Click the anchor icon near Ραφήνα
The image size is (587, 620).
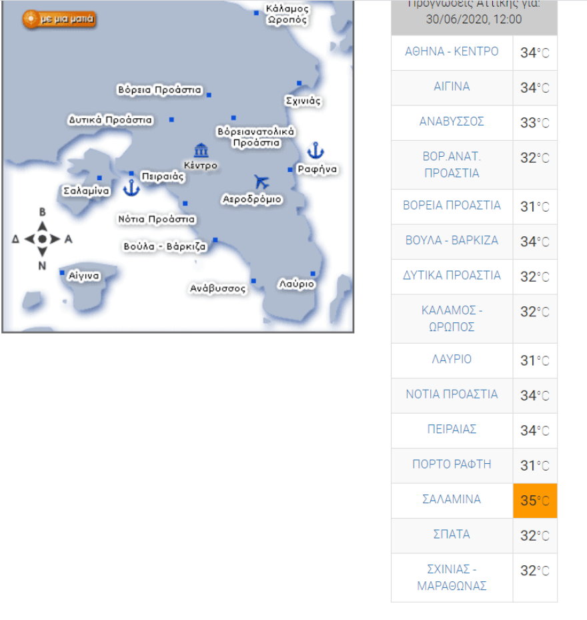(315, 150)
